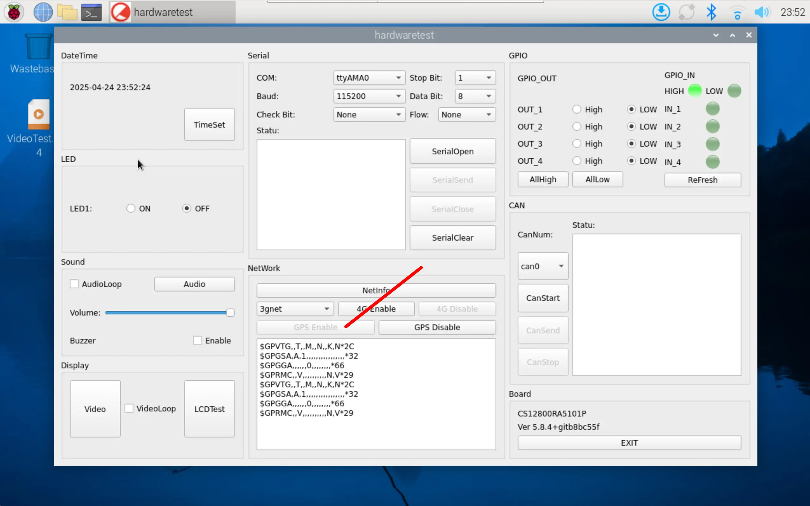The width and height of the screenshot is (810, 506).
Task: Open the Raspberry Pi main menu
Action: [14, 12]
